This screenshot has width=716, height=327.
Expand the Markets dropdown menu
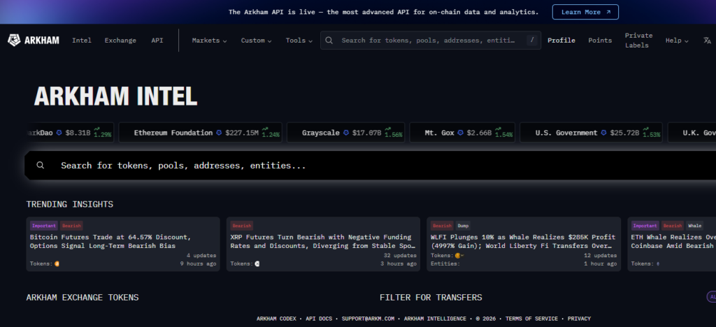point(209,40)
